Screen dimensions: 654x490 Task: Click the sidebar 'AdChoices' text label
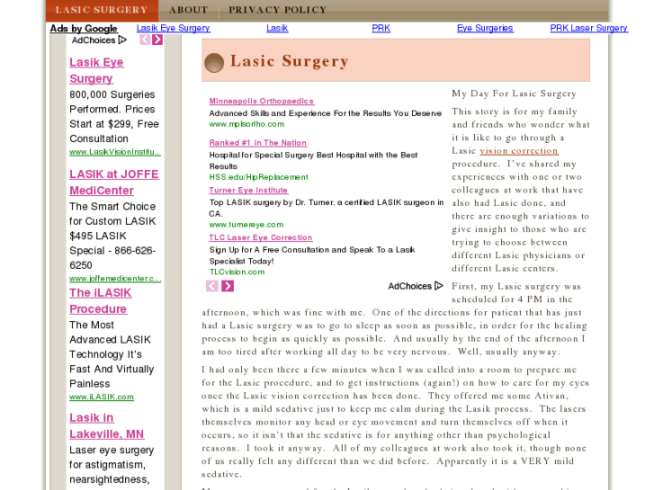coord(94,40)
